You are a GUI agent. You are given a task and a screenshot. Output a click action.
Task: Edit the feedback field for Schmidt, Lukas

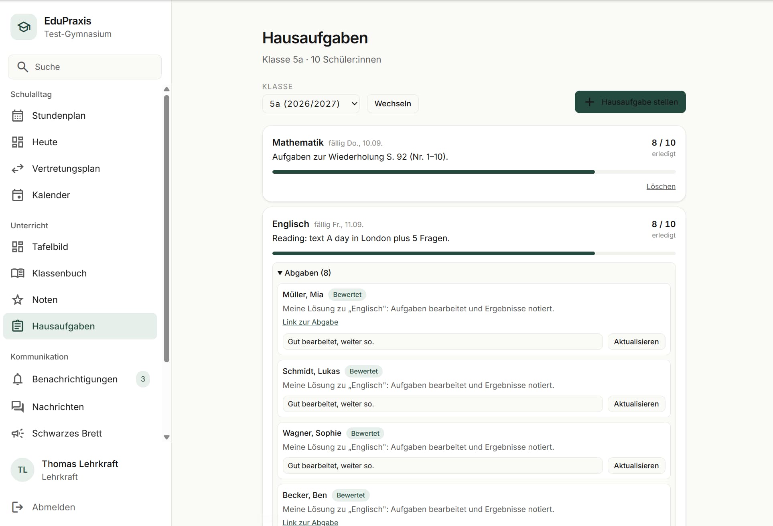click(x=442, y=404)
